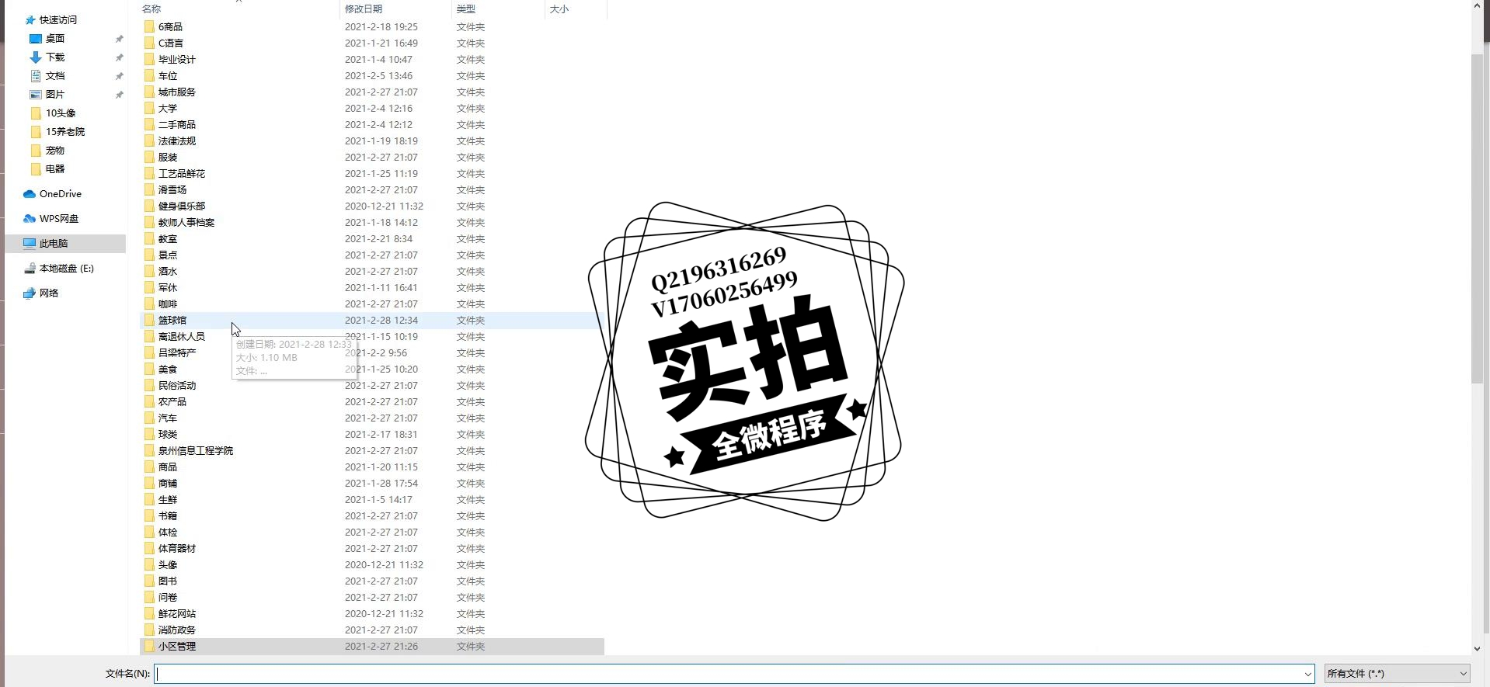Click folder icon of C语言
This screenshot has height=687, width=1490.
149,43
